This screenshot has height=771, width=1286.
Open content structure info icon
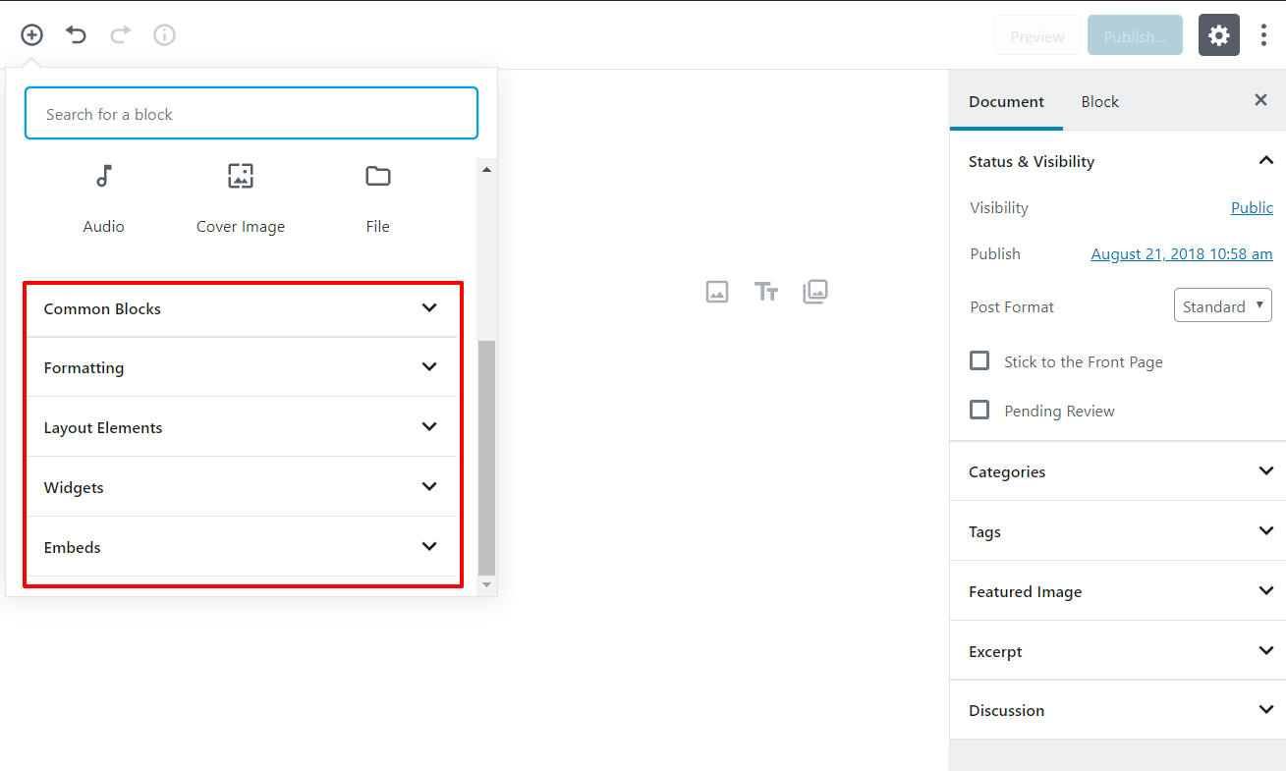(164, 35)
